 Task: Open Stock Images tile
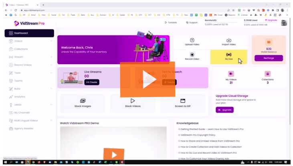83,103
